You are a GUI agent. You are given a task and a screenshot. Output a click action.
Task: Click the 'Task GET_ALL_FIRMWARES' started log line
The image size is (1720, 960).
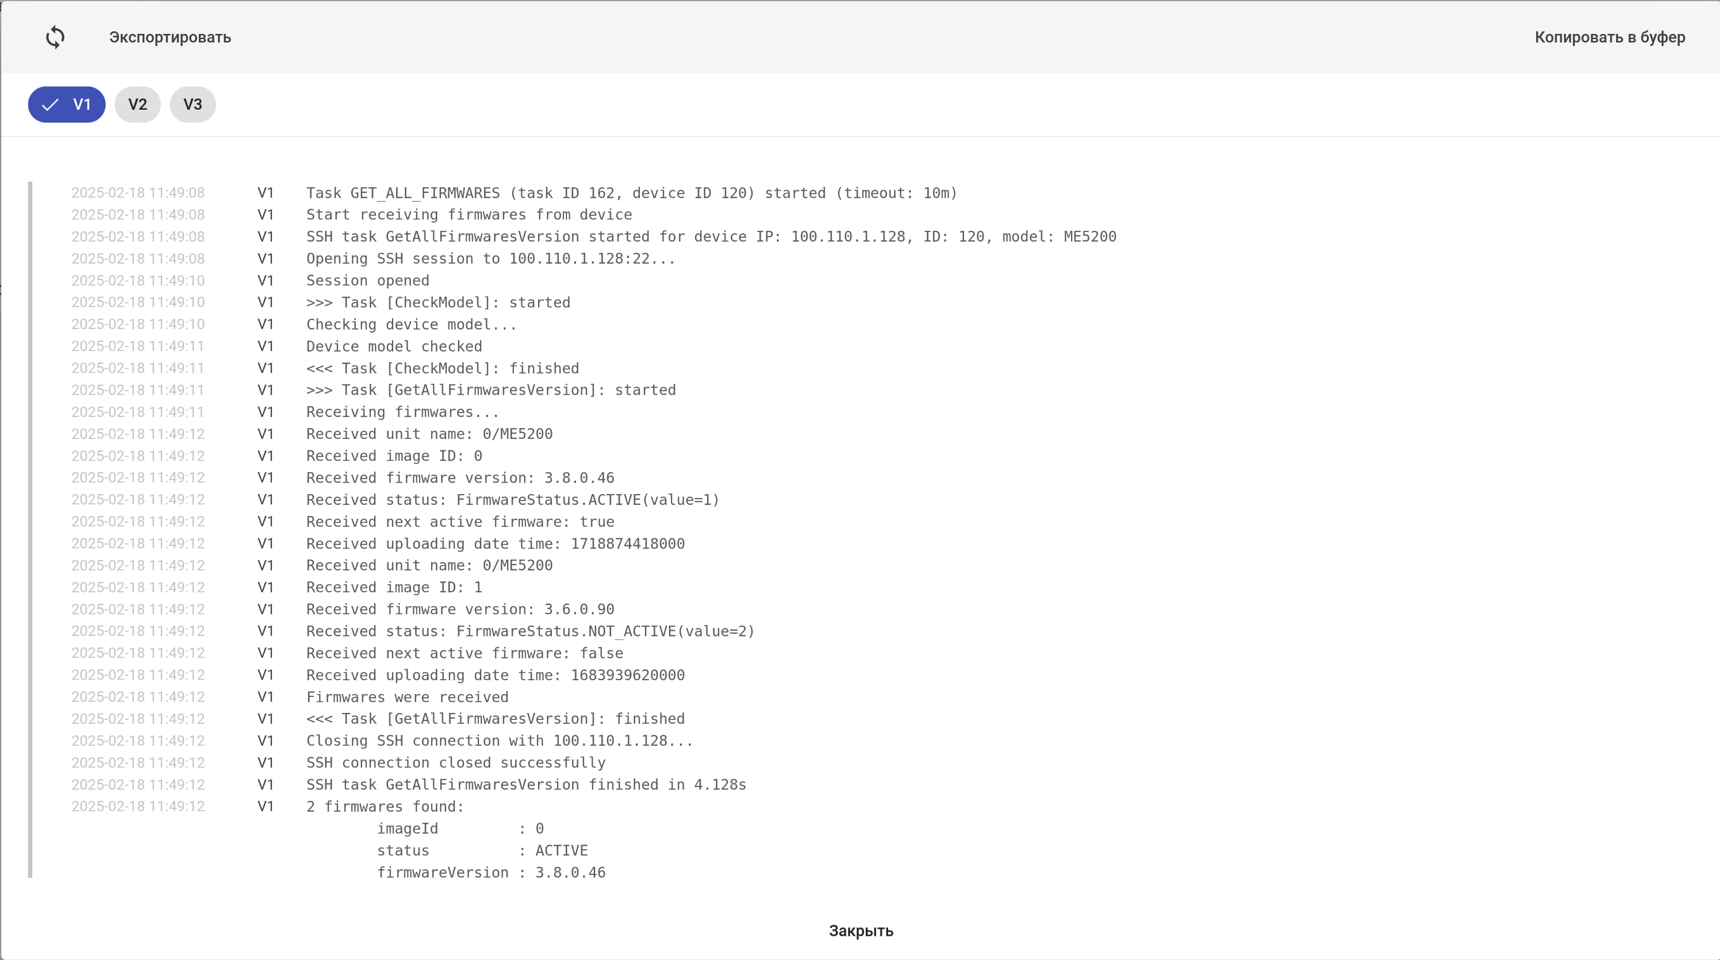[x=631, y=194]
